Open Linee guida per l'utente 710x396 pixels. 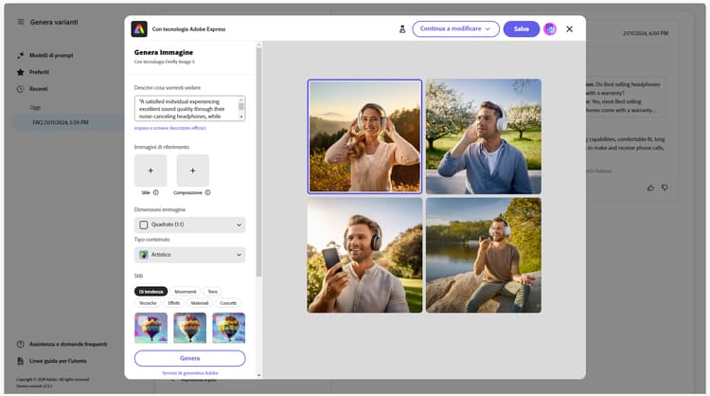tap(58, 361)
